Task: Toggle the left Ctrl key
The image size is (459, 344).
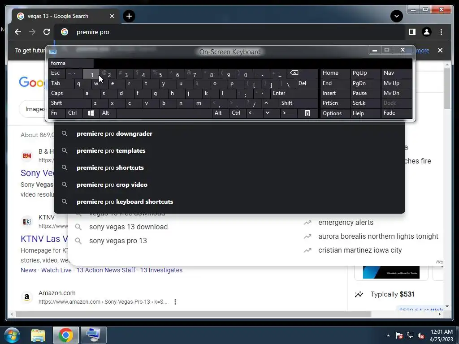Action: 74,113
